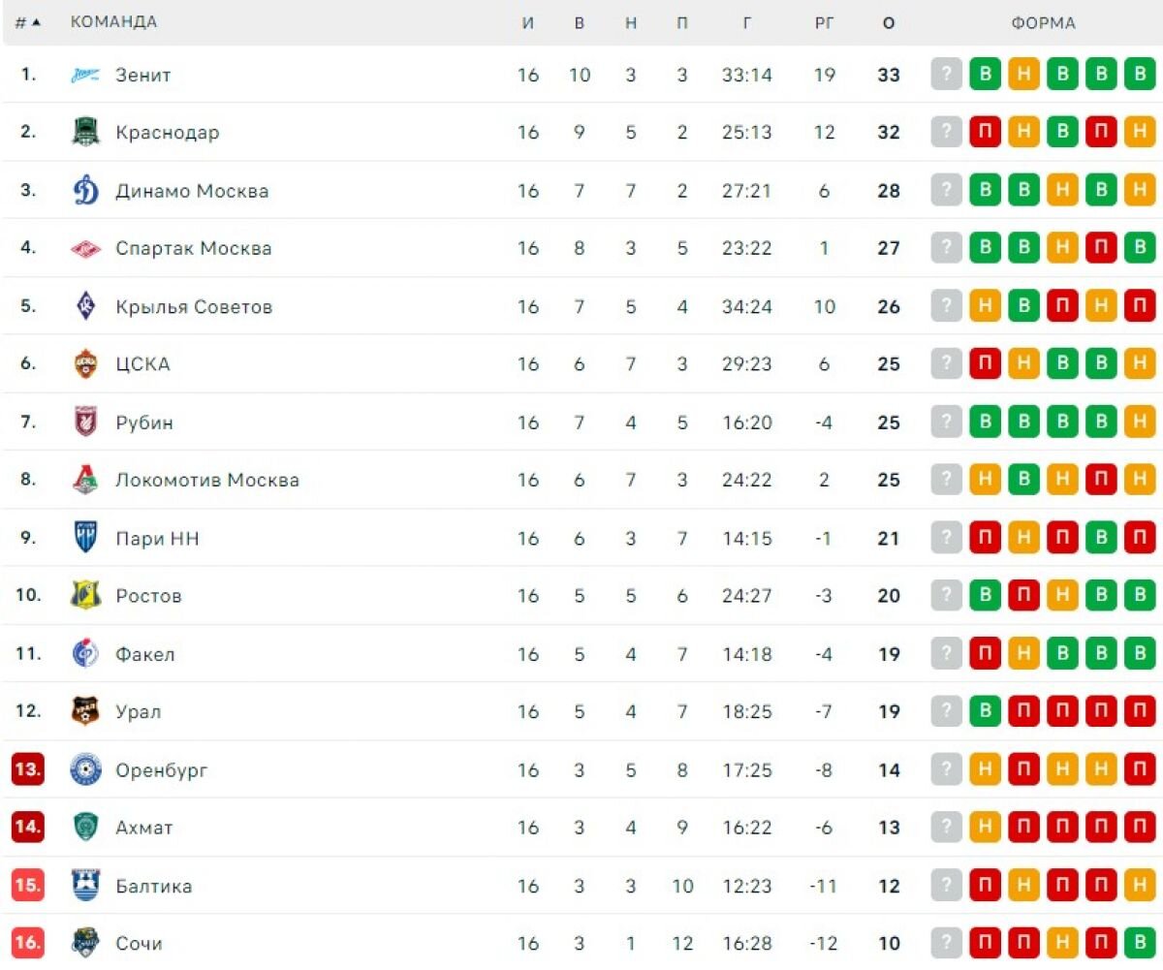Click Сочи's green В latest result badge
The width and height of the screenshot is (1163, 970).
tap(1140, 943)
